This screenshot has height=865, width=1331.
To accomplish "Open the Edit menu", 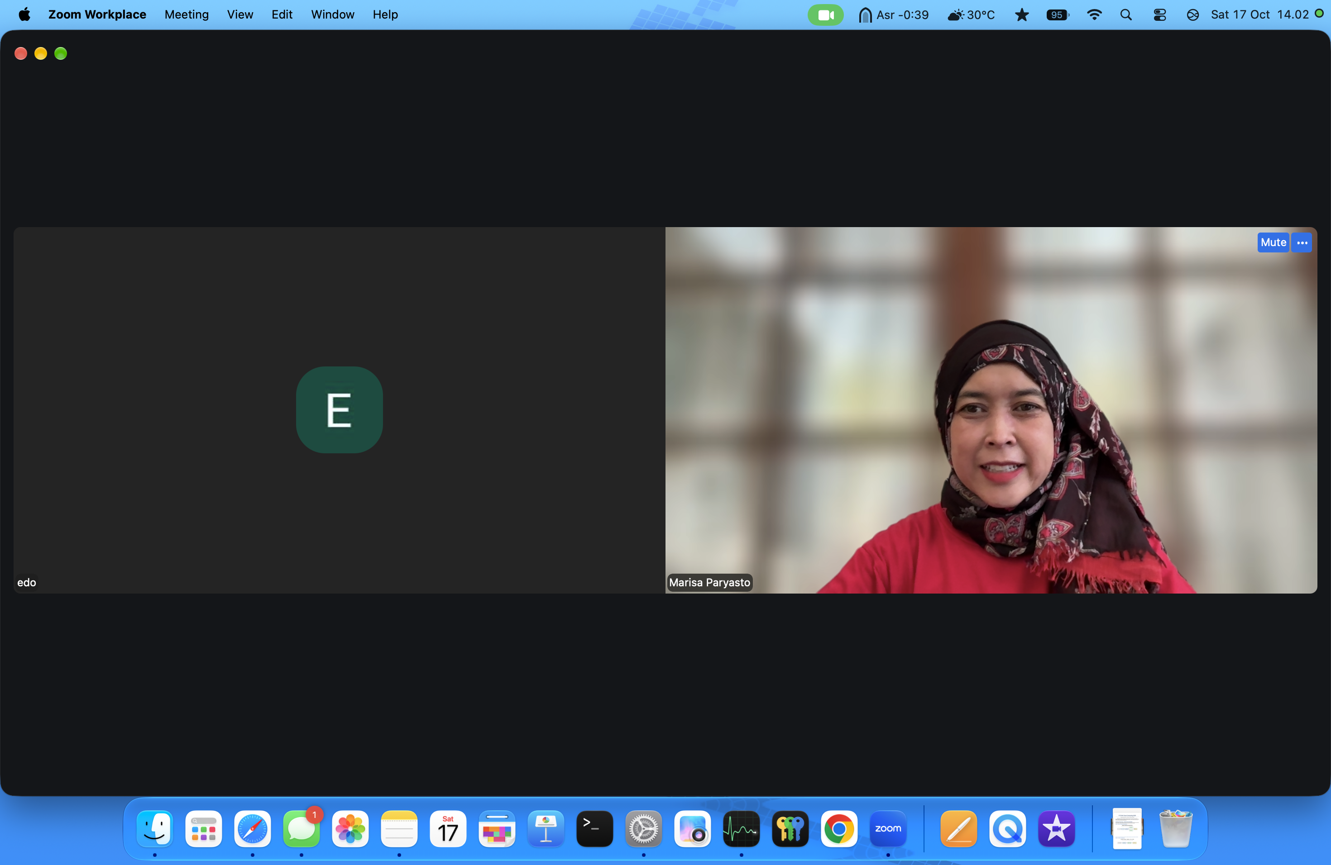I will (x=282, y=14).
